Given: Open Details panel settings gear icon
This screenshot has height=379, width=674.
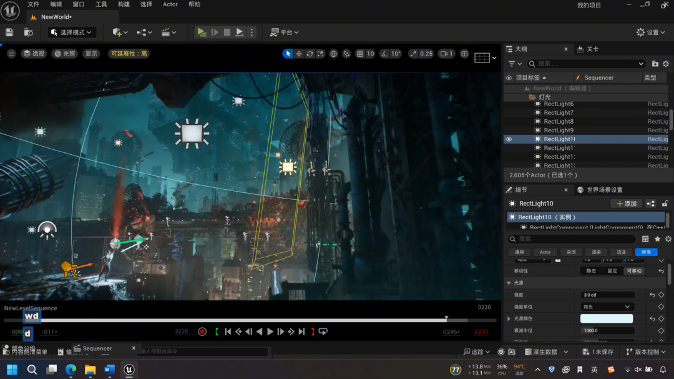Looking at the screenshot, I should pos(668,239).
